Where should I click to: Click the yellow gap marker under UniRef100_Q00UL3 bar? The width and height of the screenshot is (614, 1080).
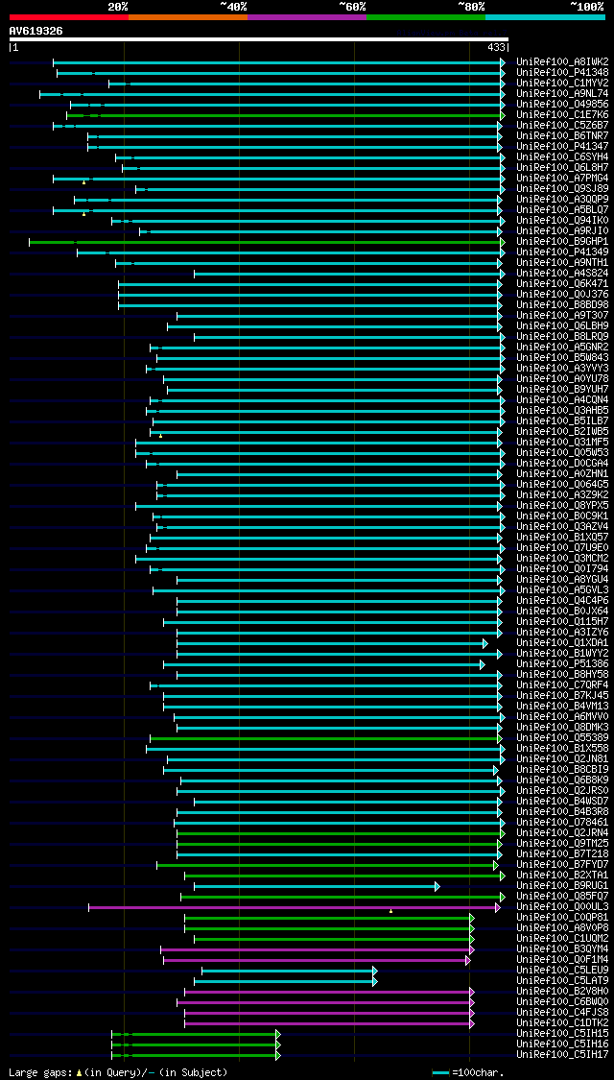pyautogui.click(x=391, y=911)
